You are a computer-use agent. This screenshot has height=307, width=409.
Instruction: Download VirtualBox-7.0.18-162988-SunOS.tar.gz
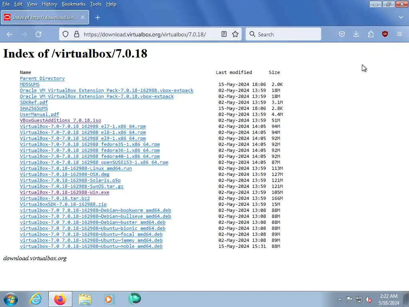(72, 186)
